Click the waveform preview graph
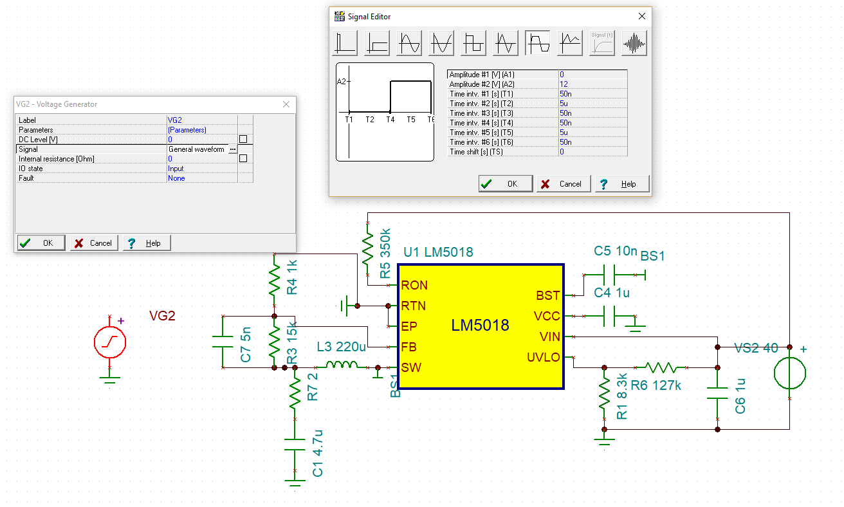Viewport: 844px width, 507px height. pyautogui.click(x=385, y=112)
